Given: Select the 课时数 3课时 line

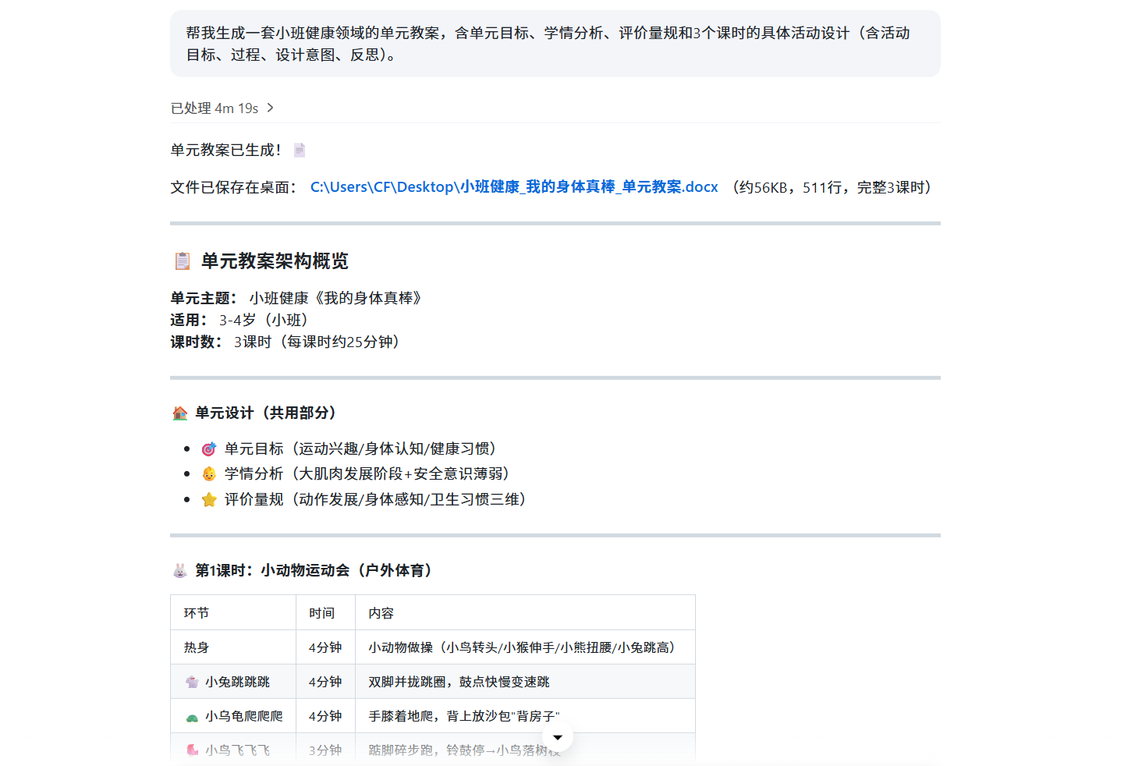Looking at the screenshot, I should 286,342.
